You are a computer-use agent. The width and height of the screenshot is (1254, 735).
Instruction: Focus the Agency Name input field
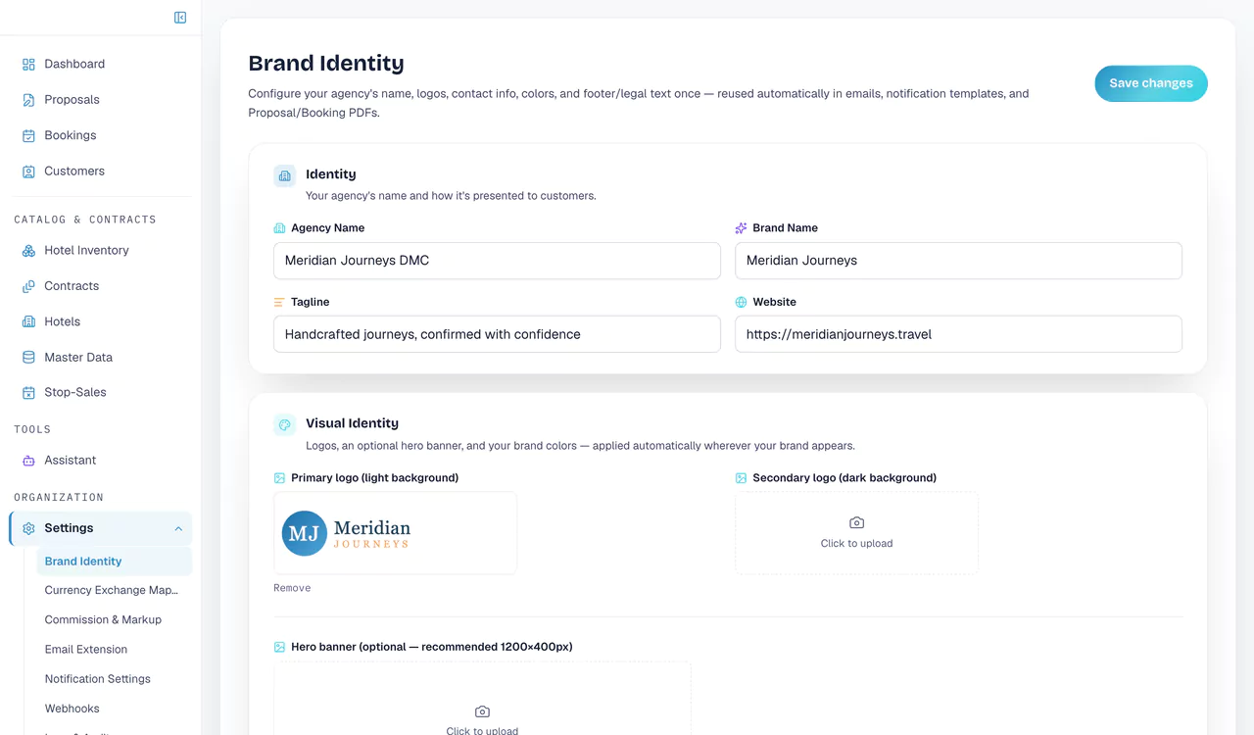coord(497,261)
